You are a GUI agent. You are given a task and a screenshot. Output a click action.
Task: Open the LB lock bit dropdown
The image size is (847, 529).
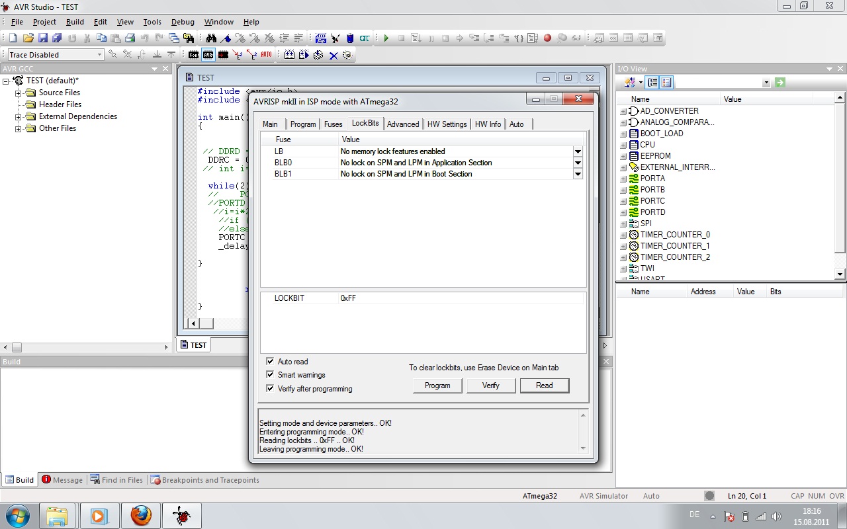[x=578, y=151]
